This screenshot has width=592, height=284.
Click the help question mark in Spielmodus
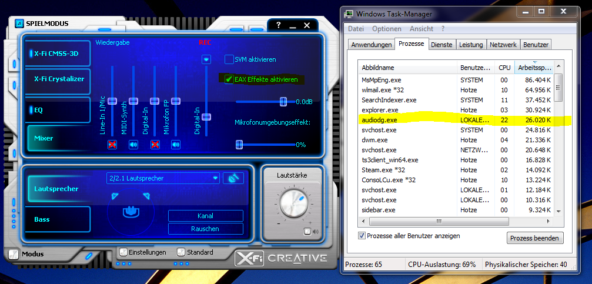pyautogui.click(x=278, y=25)
